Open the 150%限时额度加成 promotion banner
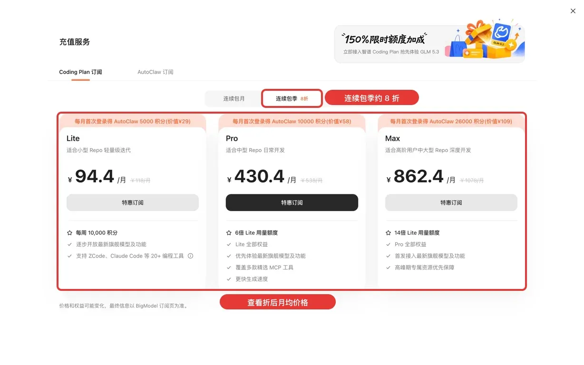584x365 pixels. (430, 44)
